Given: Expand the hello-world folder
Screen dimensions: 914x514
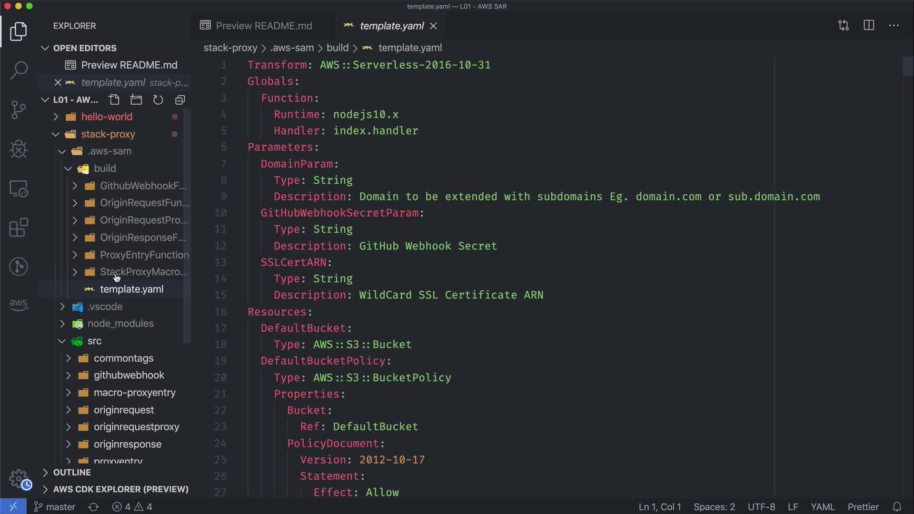Looking at the screenshot, I should [x=107, y=117].
